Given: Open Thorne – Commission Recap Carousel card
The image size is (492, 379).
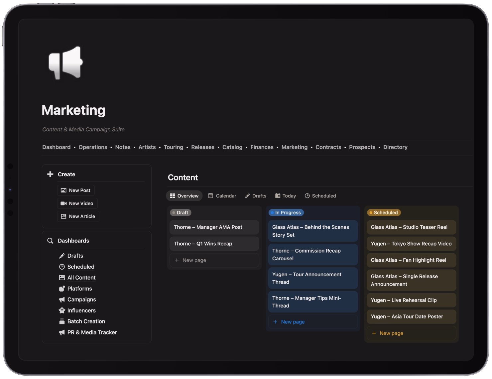Looking at the screenshot, I should tap(313, 255).
